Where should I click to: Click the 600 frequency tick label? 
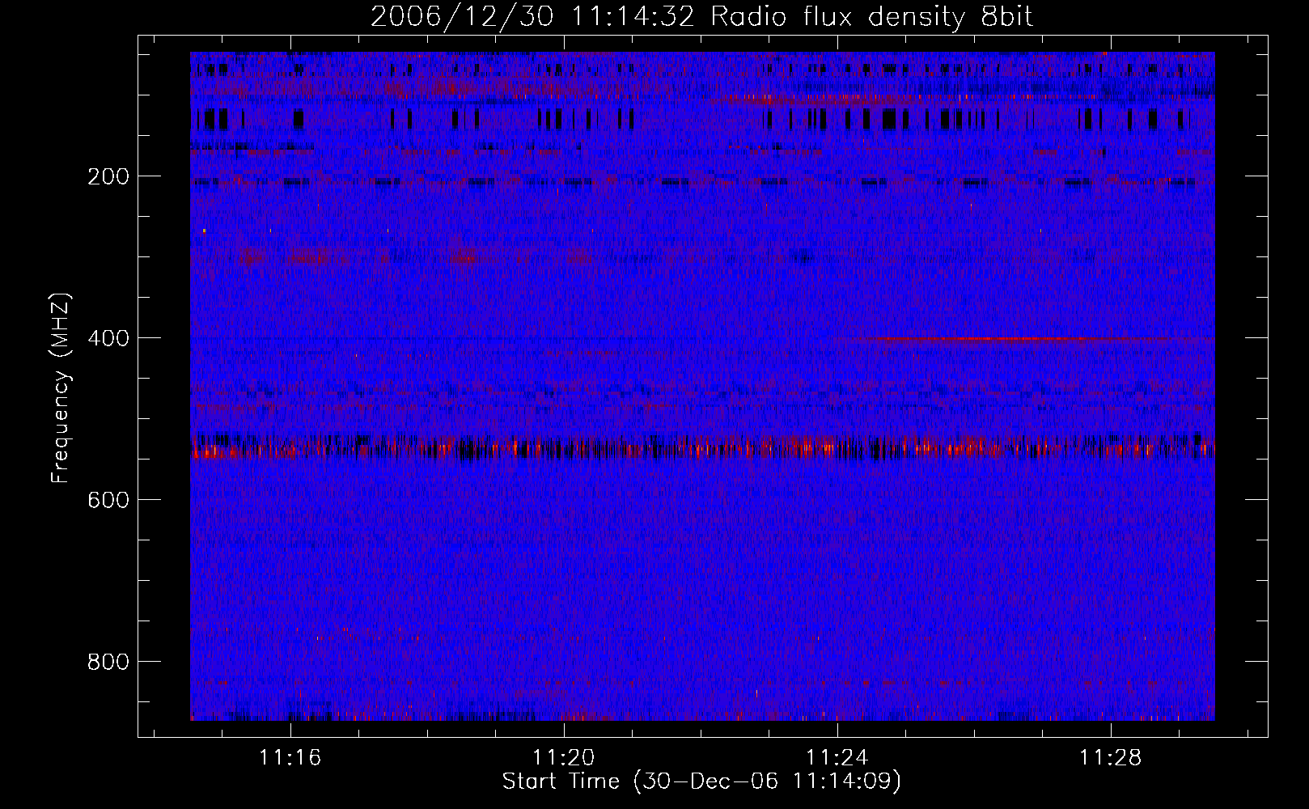(108, 500)
